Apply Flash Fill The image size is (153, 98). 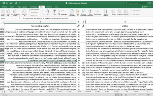pos(77,13)
